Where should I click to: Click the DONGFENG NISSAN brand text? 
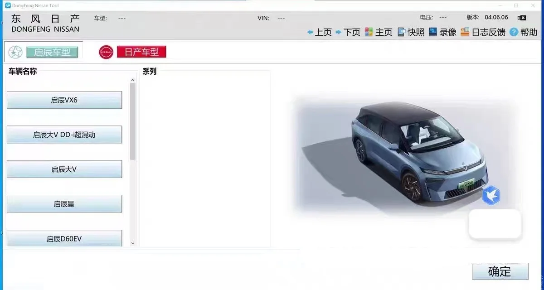coord(45,29)
